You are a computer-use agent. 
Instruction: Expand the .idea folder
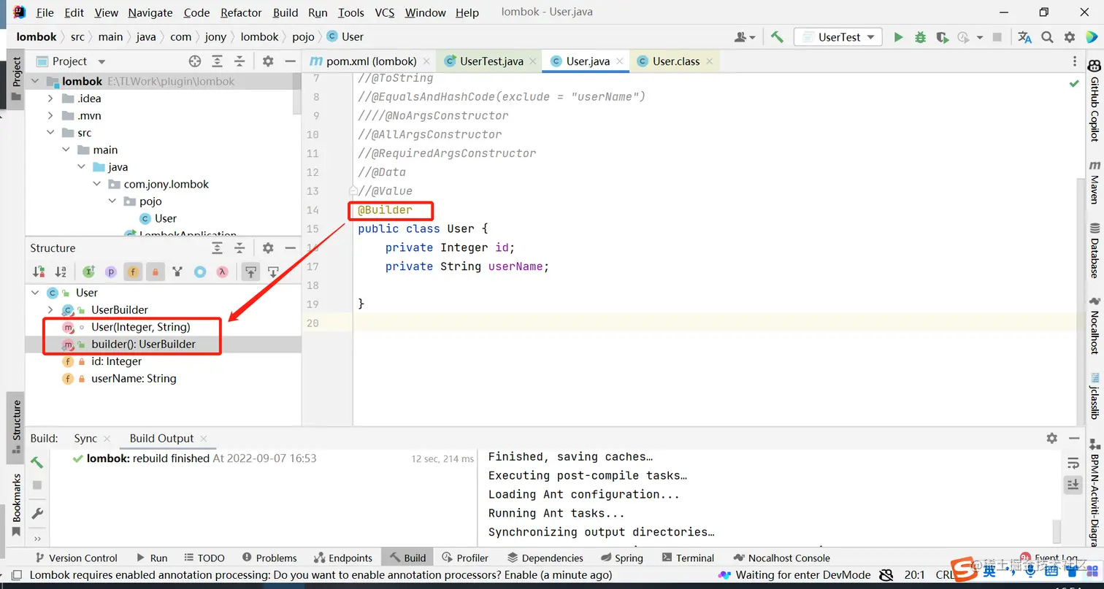[x=50, y=99]
